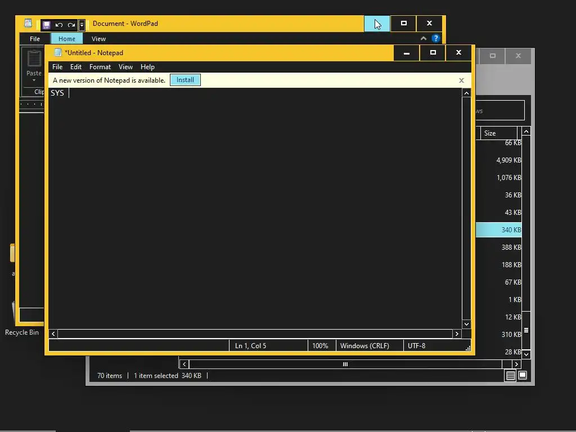Select the 1 KB file row in Explorer
This screenshot has width=576, height=432.
coord(498,300)
